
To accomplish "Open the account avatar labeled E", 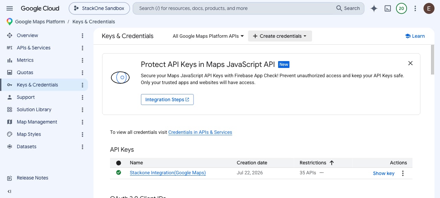I will 429,9.
